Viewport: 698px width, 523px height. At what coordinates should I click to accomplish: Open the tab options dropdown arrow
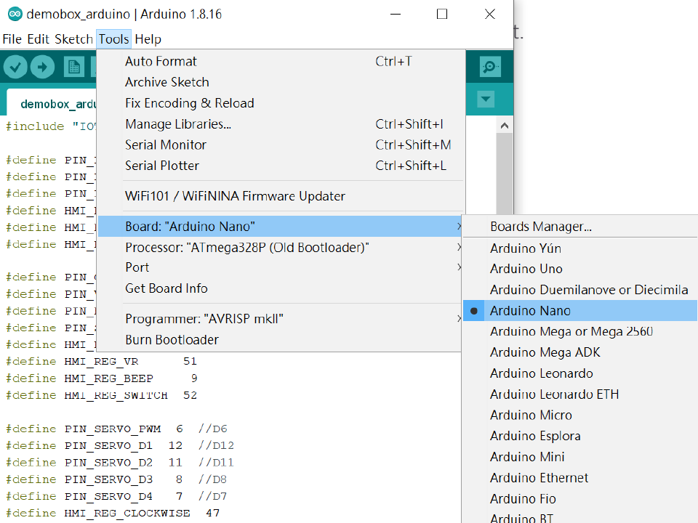(x=486, y=100)
